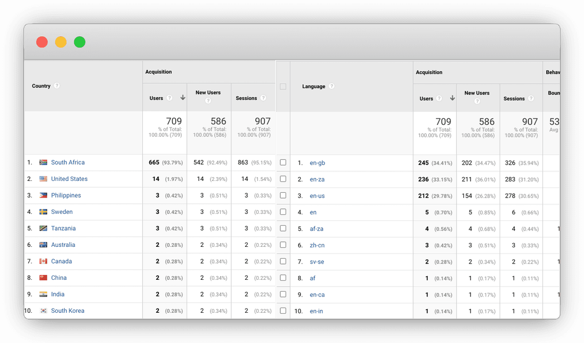This screenshot has width=584, height=343.
Task: Open the en-gb language link
Action: [x=317, y=163]
